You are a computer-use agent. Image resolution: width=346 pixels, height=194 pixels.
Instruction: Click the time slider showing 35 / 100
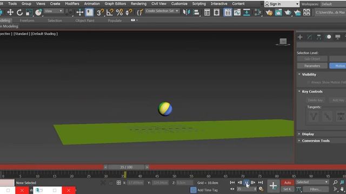[x=126, y=167]
